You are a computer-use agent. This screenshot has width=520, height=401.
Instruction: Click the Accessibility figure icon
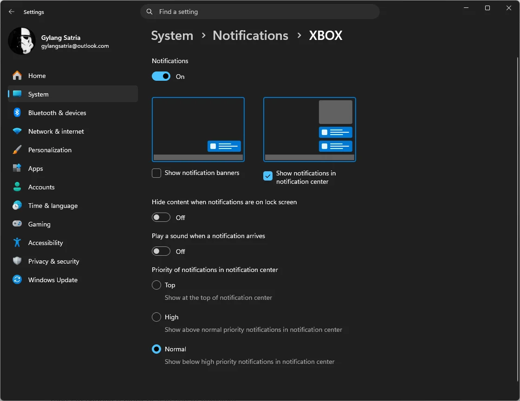(17, 243)
